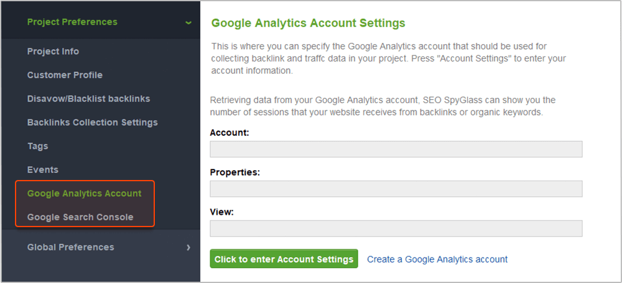Select Disavow/Blacklist backlinks option
Image resolution: width=622 pixels, height=283 pixels.
click(89, 99)
